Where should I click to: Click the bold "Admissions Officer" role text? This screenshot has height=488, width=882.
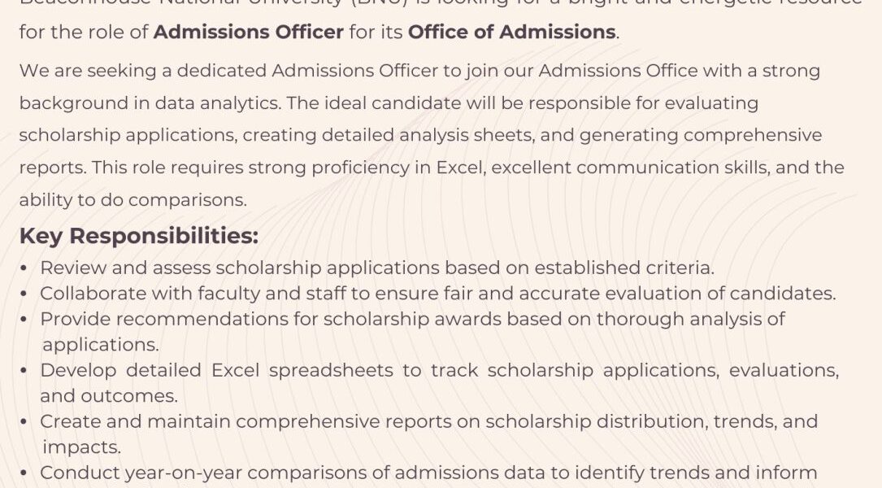(248, 33)
